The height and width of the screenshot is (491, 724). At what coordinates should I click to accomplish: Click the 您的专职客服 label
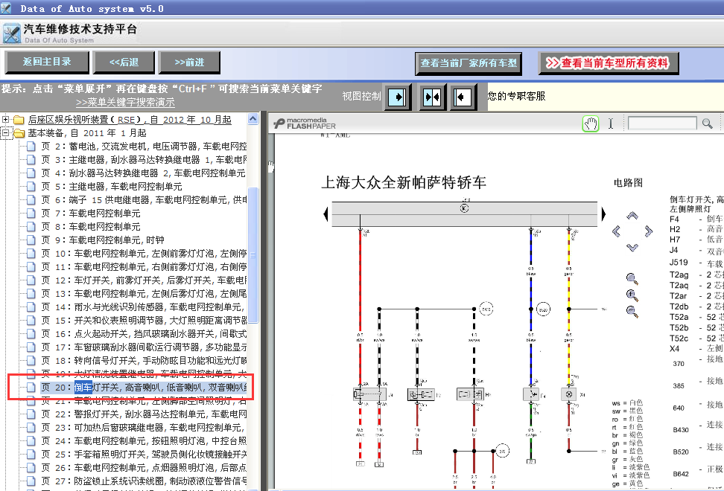[x=517, y=96]
